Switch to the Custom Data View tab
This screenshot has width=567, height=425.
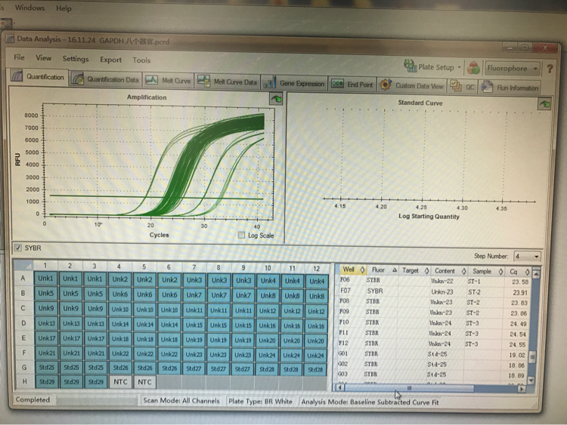[x=412, y=85]
